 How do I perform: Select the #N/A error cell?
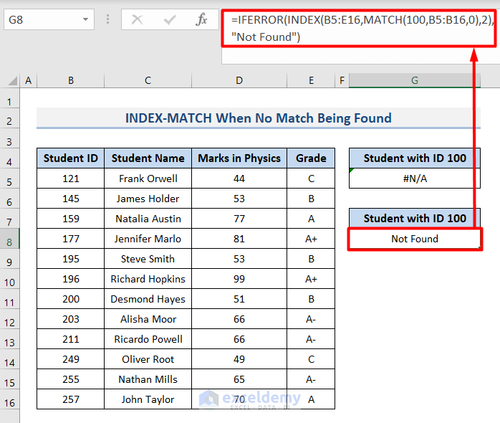(x=414, y=179)
